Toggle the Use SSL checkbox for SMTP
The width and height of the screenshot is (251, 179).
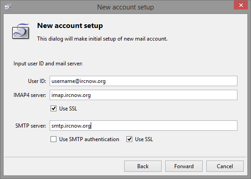130,139
